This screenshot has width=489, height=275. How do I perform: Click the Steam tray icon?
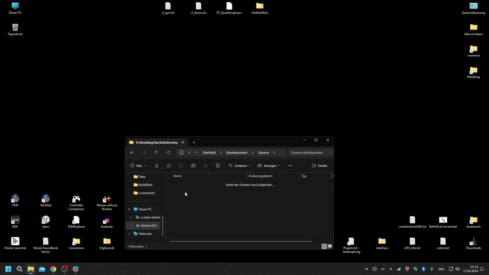pyautogui.click(x=399, y=269)
